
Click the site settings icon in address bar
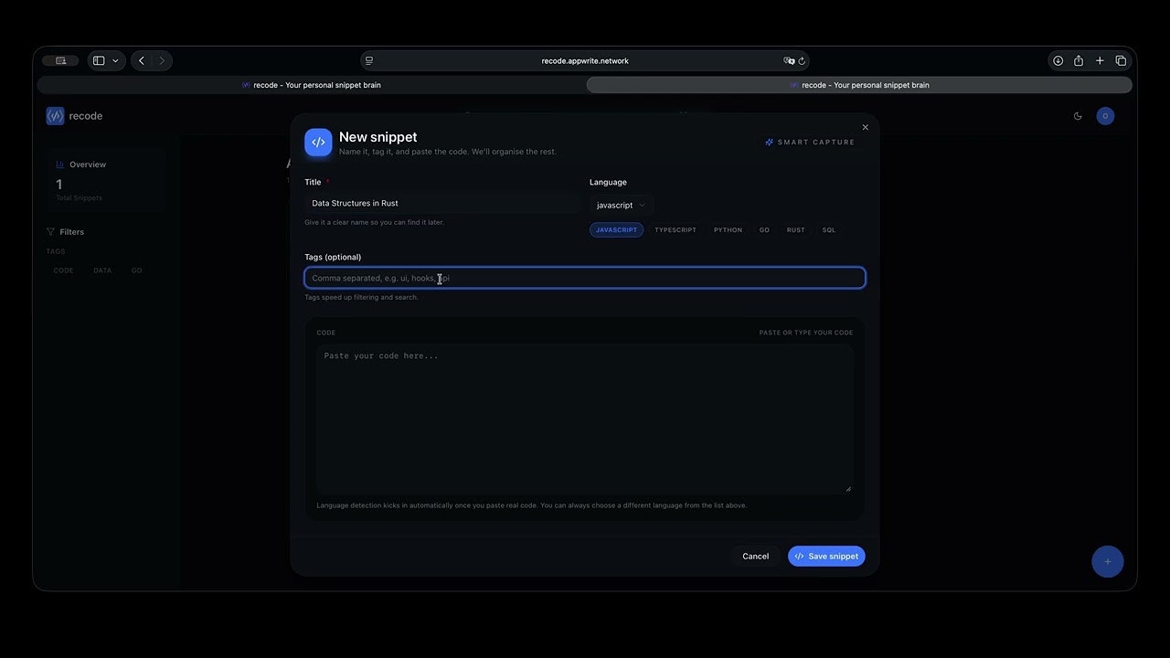point(369,60)
